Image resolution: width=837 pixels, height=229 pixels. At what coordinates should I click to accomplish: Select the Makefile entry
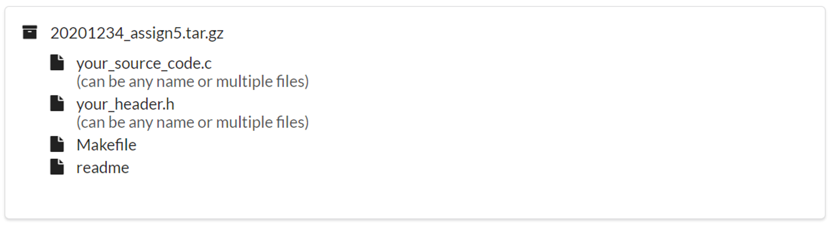(x=107, y=144)
